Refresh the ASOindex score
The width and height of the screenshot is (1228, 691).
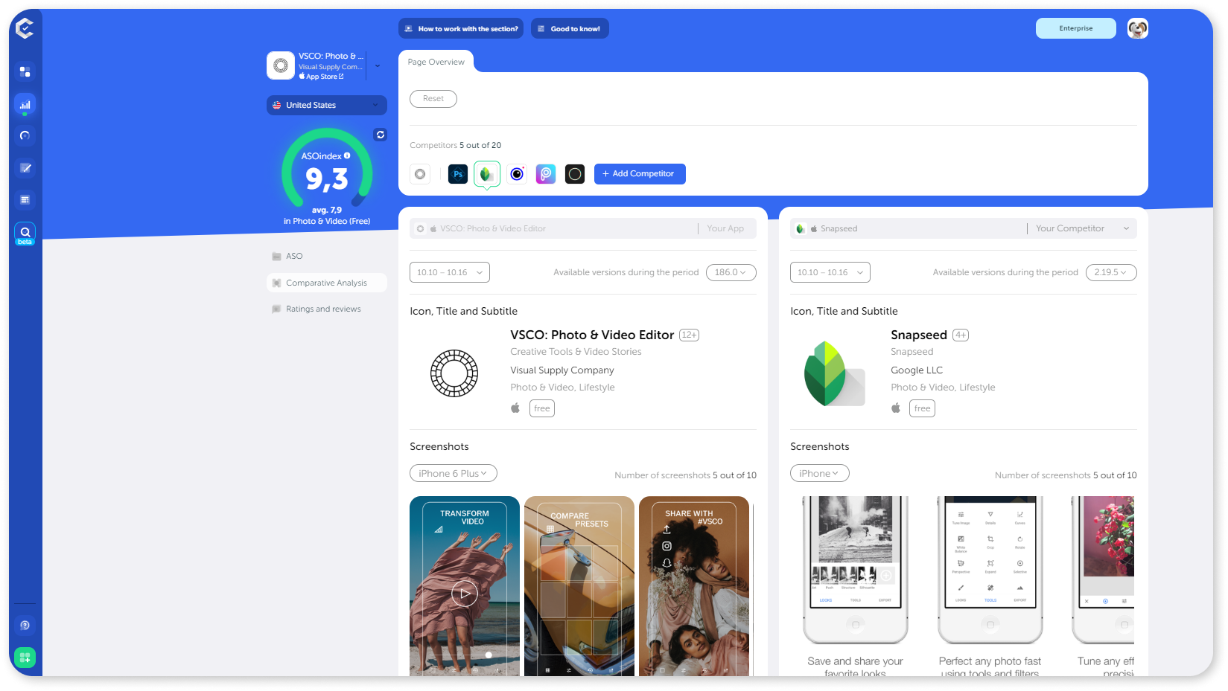(x=381, y=135)
